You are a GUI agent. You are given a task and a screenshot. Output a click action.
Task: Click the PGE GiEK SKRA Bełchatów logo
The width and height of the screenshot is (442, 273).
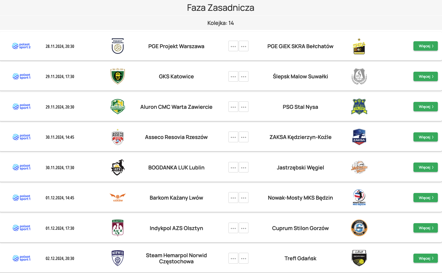tap(359, 47)
